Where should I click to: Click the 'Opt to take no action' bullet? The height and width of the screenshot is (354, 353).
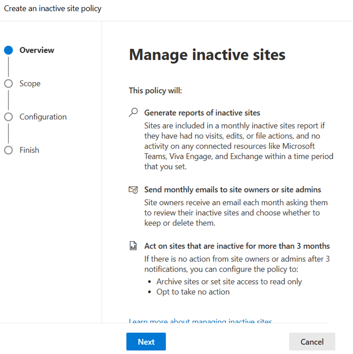pos(193,291)
